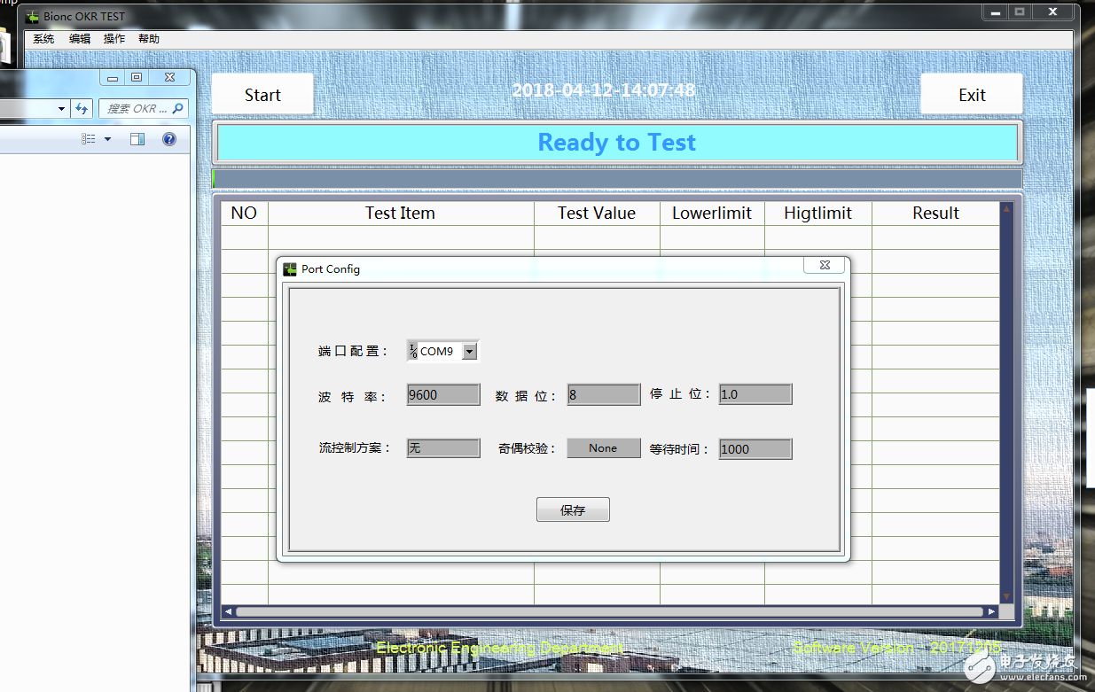Viewport: 1095px width, 692px height.
Task: Click the 波特率 field showing 9600
Action: pyautogui.click(x=443, y=394)
